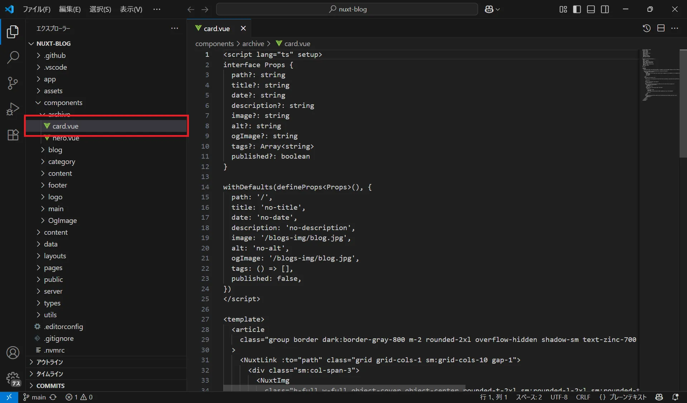Open the 表示(V) menu
Image resolution: width=687 pixels, height=403 pixels.
coord(131,9)
